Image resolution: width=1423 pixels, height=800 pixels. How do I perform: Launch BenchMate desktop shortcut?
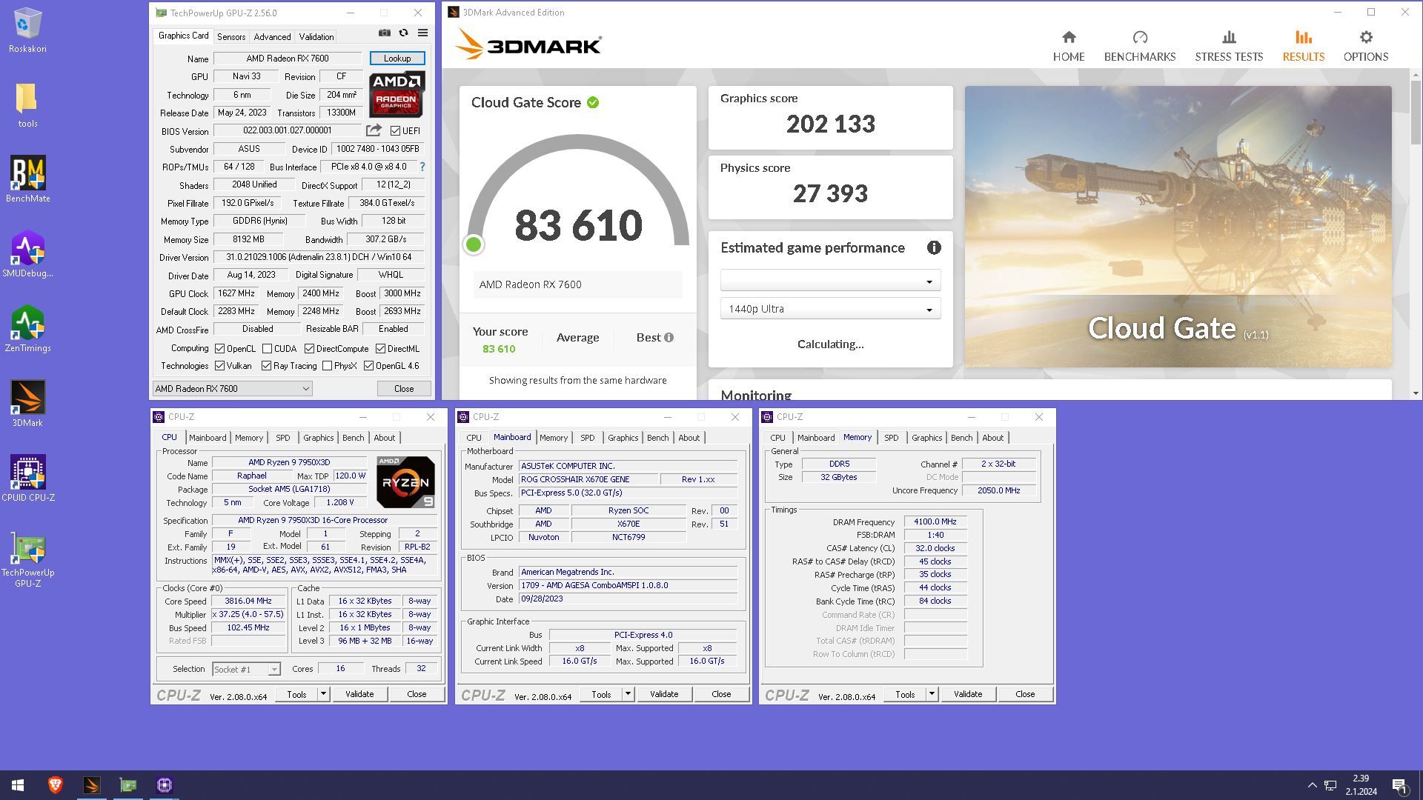point(27,179)
